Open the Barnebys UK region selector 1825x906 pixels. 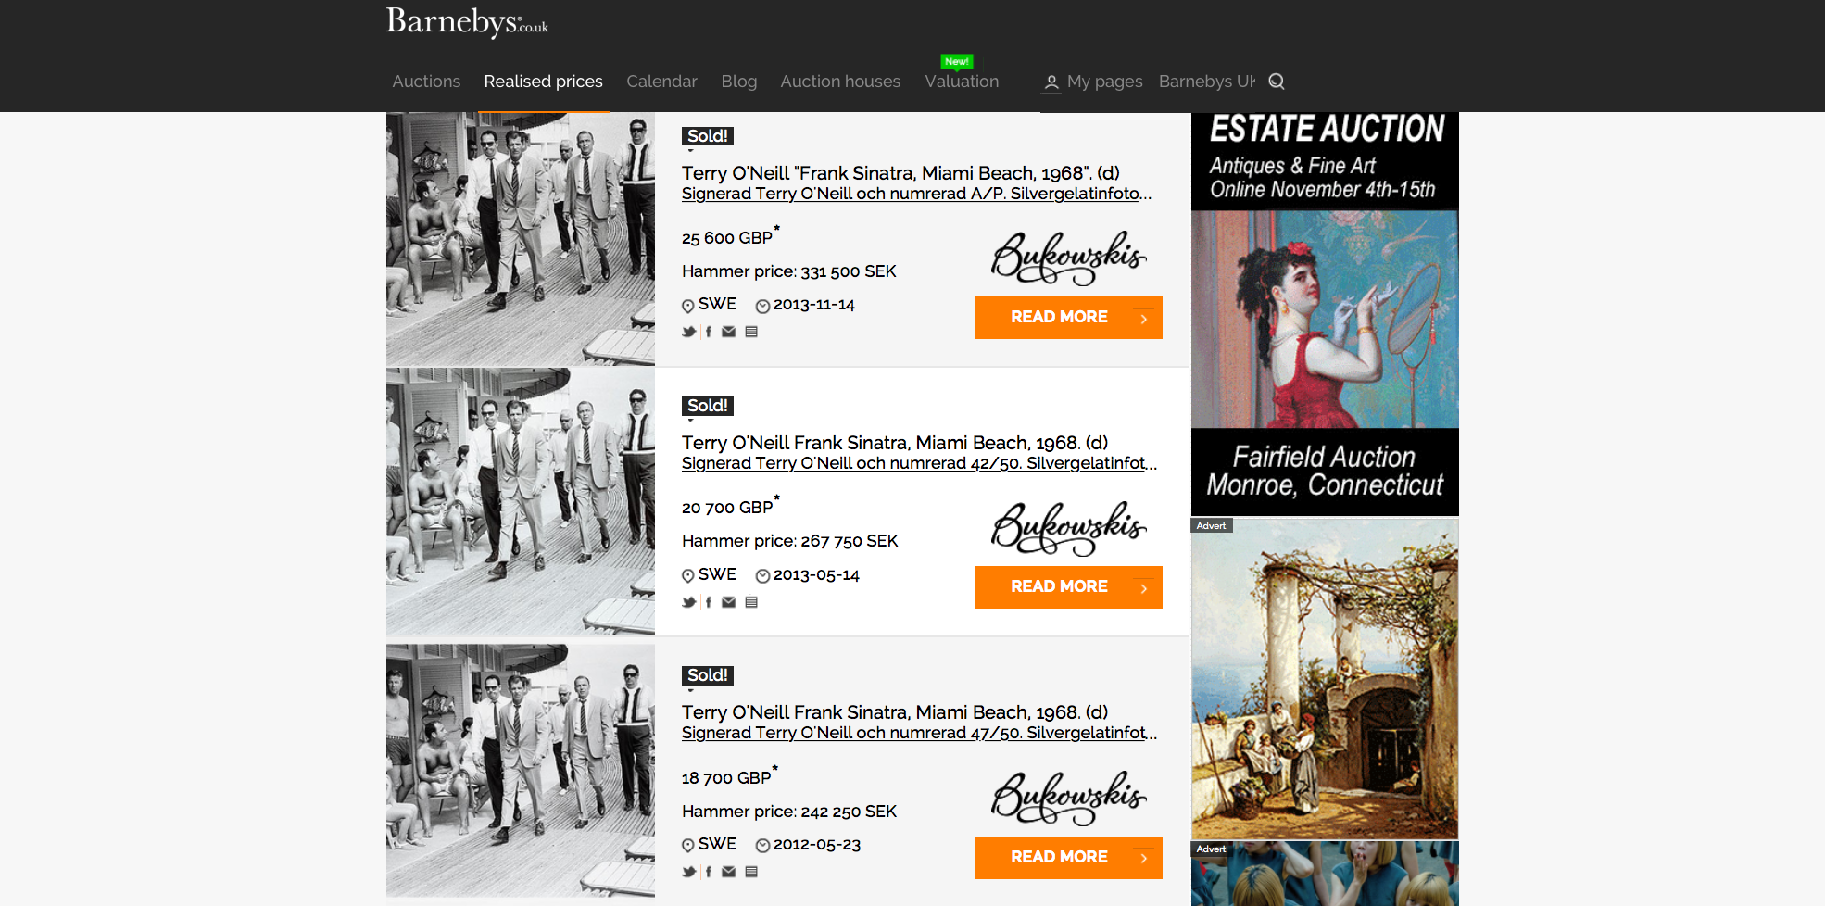(x=1207, y=82)
